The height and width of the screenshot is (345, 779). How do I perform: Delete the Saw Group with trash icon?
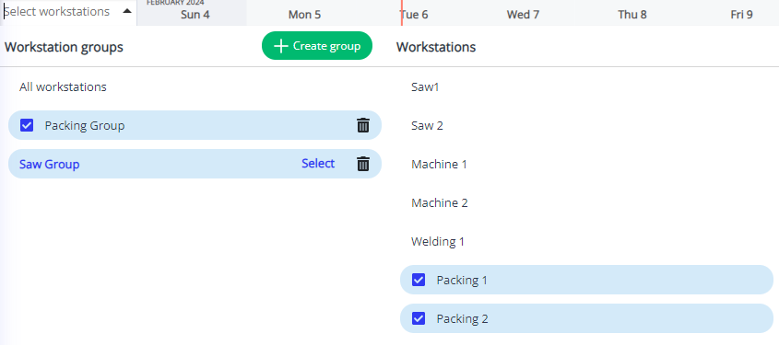click(x=363, y=164)
